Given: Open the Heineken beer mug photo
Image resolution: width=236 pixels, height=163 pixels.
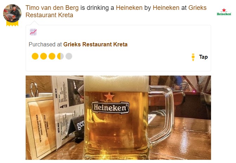Looking at the screenshot, I should click(x=118, y=118).
